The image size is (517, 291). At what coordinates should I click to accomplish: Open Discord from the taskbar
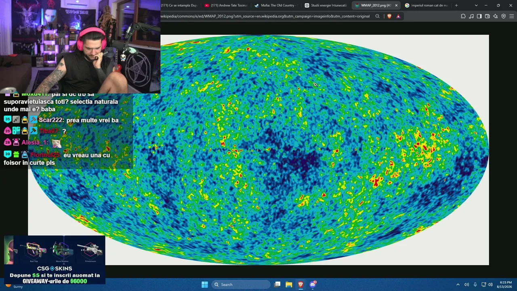[x=313, y=285]
